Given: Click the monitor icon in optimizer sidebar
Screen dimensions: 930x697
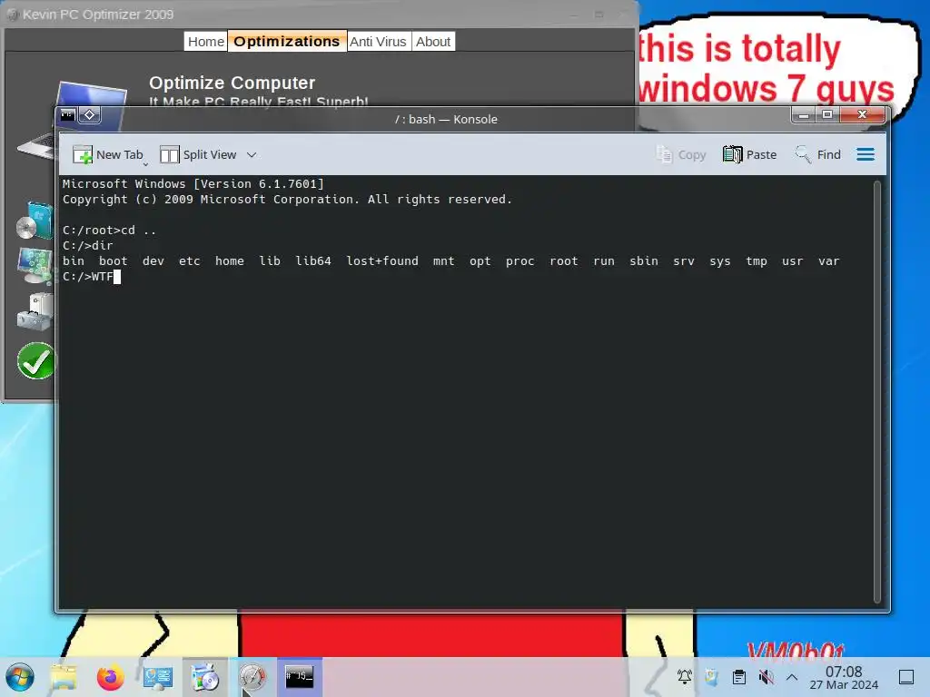Looking at the screenshot, I should pos(35,265).
